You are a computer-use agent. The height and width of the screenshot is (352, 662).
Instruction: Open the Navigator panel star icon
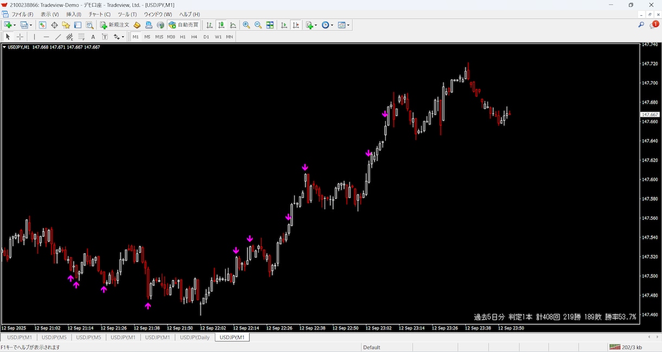[66, 25]
